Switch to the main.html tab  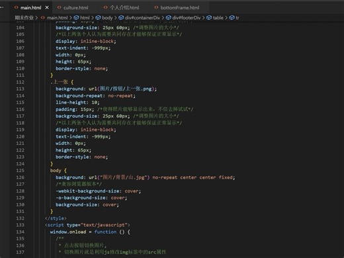30,8
